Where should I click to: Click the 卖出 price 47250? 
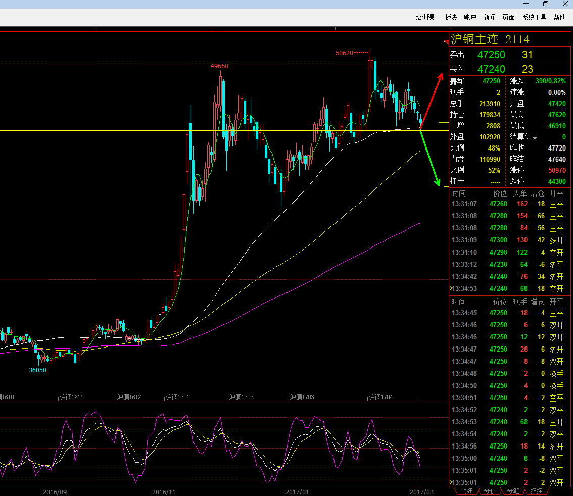click(x=491, y=55)
